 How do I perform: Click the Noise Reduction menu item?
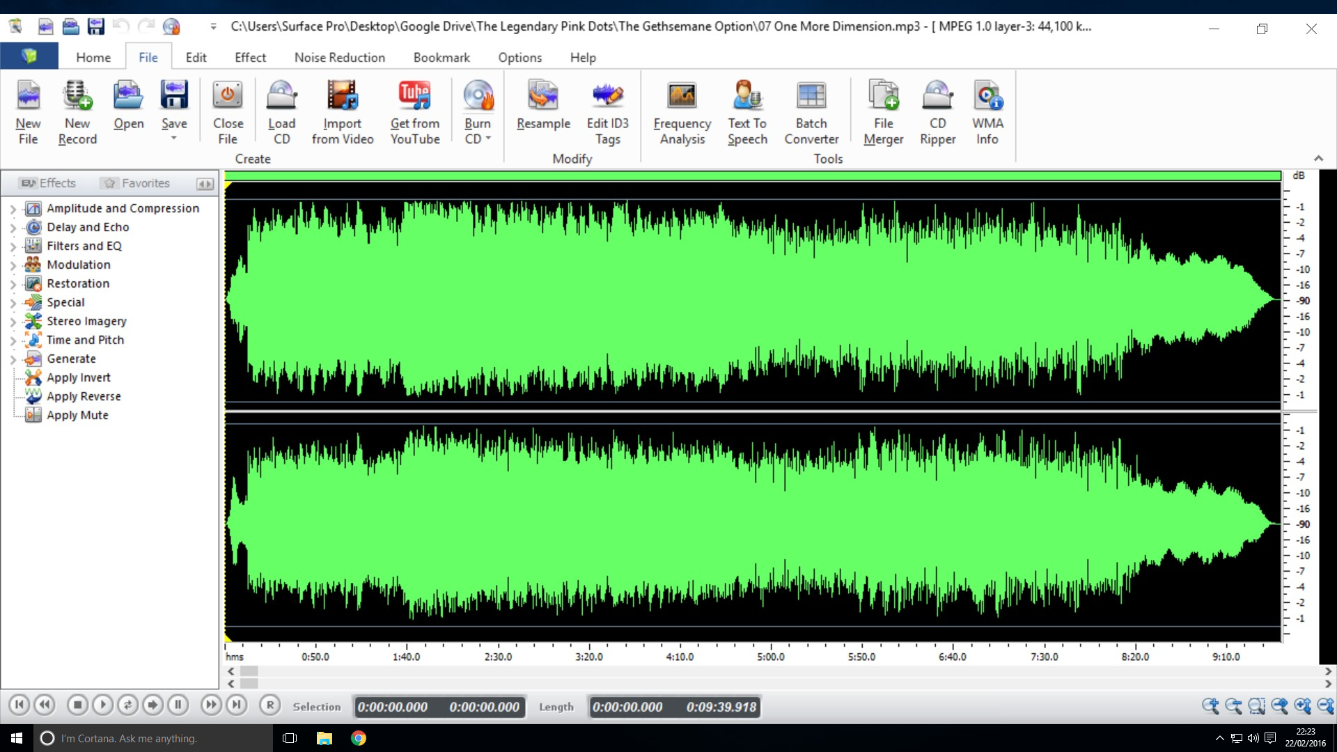click(x=339, y=57)
